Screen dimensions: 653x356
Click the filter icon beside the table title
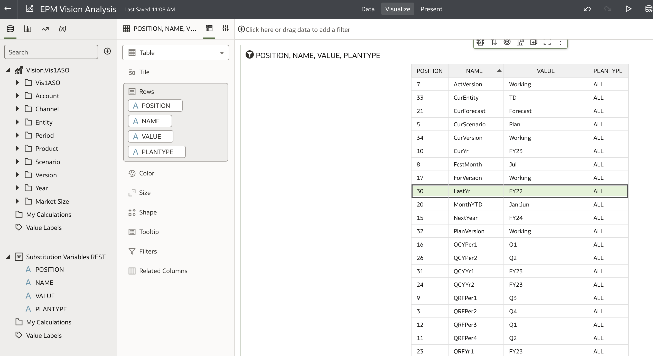pyautogui.click(x=249, y=55)
